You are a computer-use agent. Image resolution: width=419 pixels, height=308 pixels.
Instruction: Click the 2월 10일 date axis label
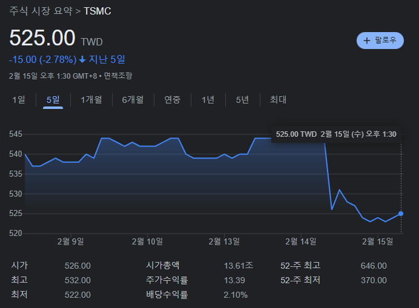[147, 241]
